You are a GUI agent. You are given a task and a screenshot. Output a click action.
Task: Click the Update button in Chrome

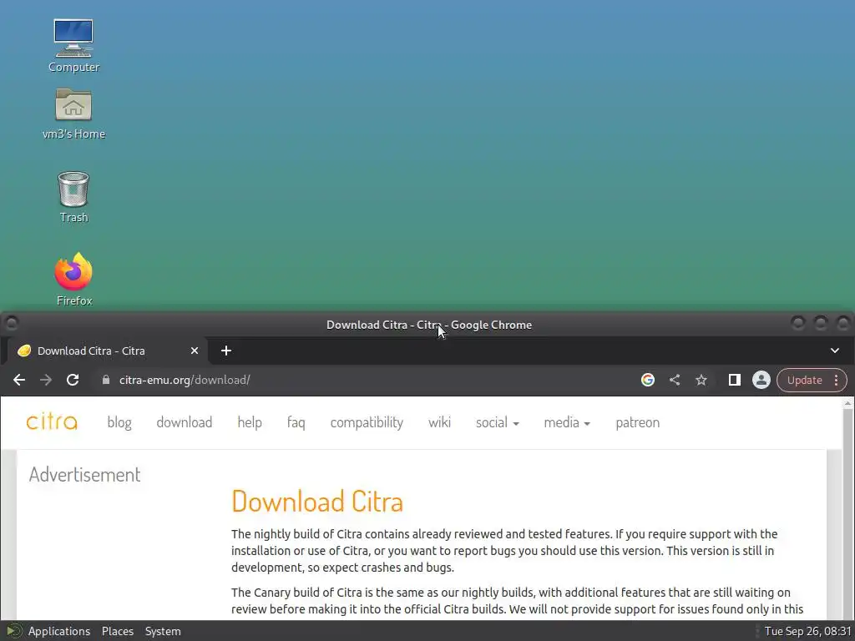pos(804,380)
